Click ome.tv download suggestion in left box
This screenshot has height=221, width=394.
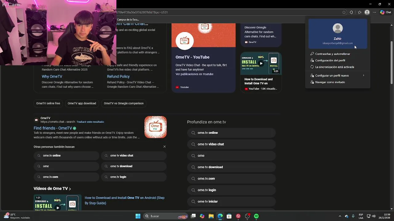pos(134,166)
